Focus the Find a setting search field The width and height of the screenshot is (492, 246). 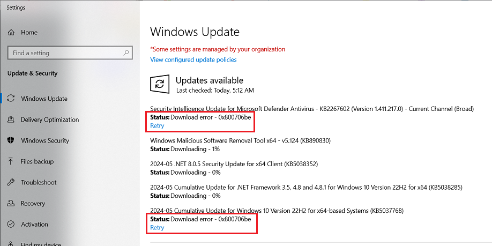click(64, 53)
